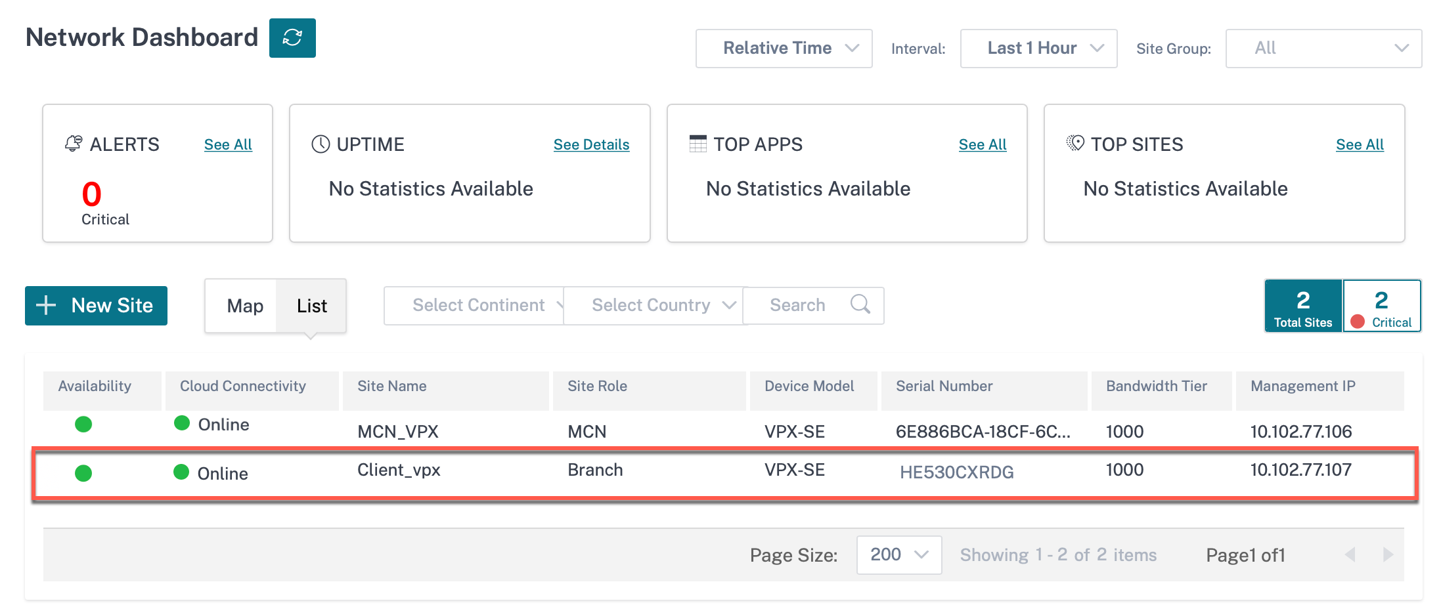Image resolution: width=1441 pixels, height=605 pixels.
Task: Click Client_vpx green availability dot
Action: click(x=83, y=472)
